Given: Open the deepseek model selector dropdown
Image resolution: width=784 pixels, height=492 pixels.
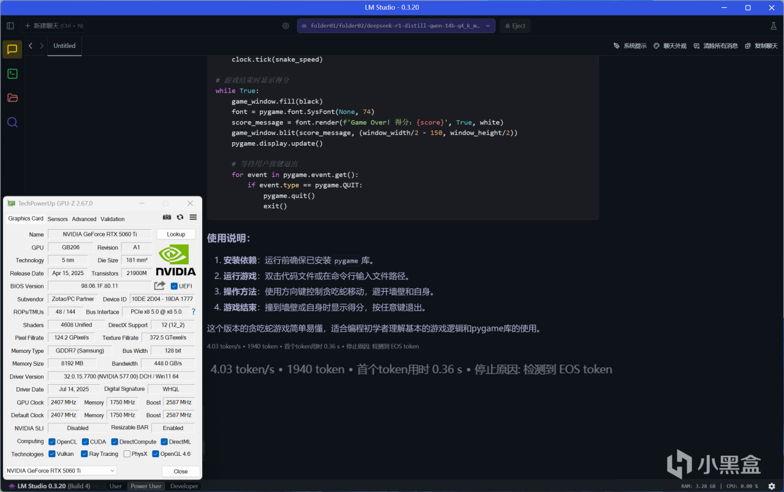Looking at the screenshot, I should pyautogui.click(x=396, y=26).
